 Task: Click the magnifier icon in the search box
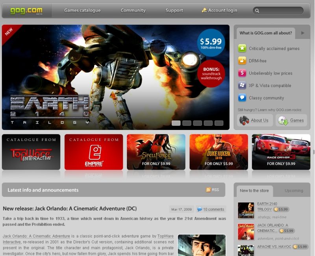click(257, 11)
